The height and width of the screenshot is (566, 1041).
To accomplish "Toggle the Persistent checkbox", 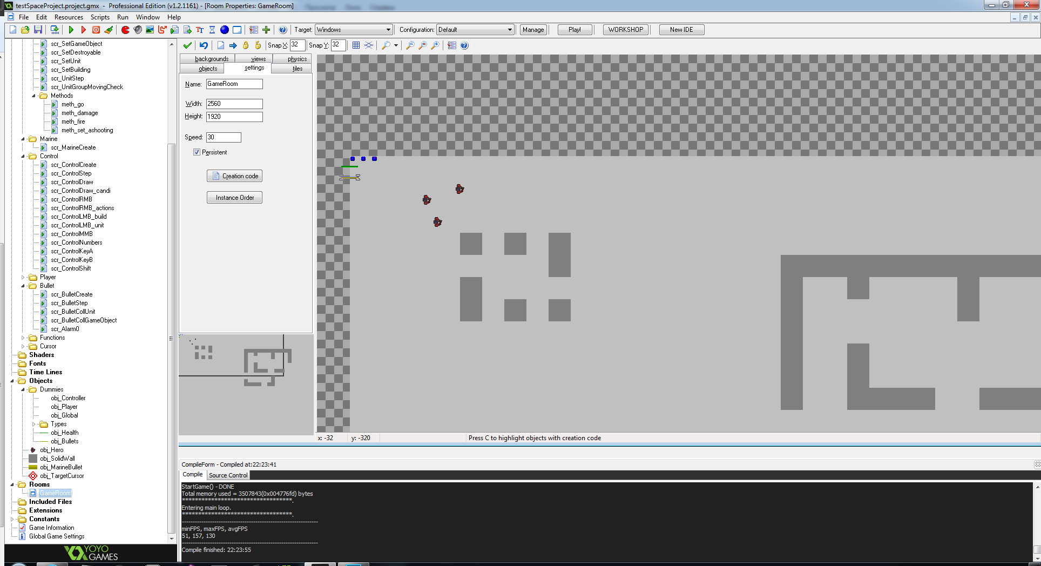I will point(197,152).
